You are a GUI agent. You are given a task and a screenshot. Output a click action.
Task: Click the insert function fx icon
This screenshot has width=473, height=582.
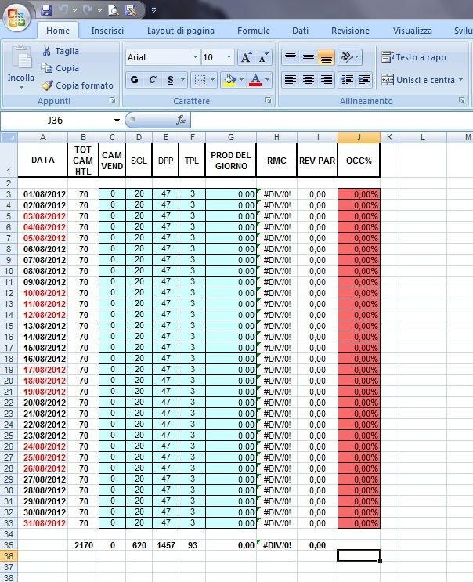180,120
